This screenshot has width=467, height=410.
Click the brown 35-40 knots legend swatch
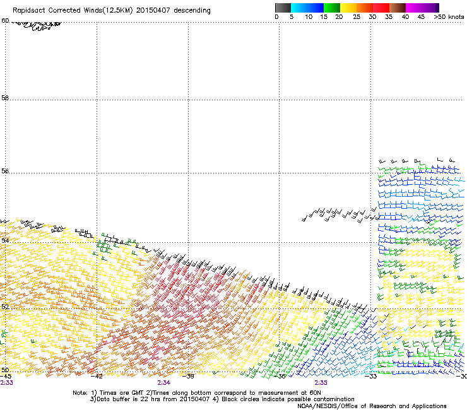point(398,8)
